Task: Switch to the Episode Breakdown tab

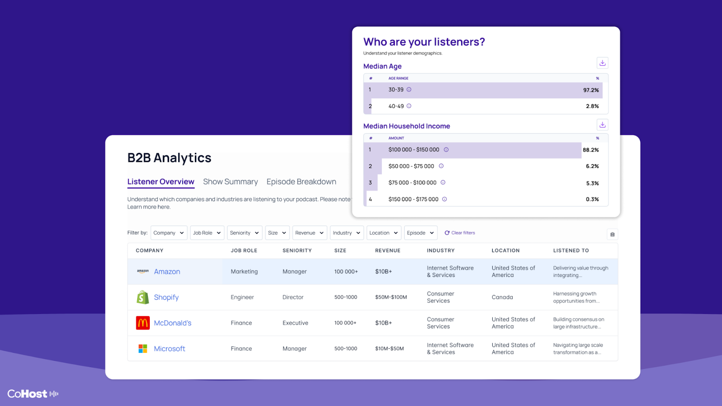Action: click(301, 182)
